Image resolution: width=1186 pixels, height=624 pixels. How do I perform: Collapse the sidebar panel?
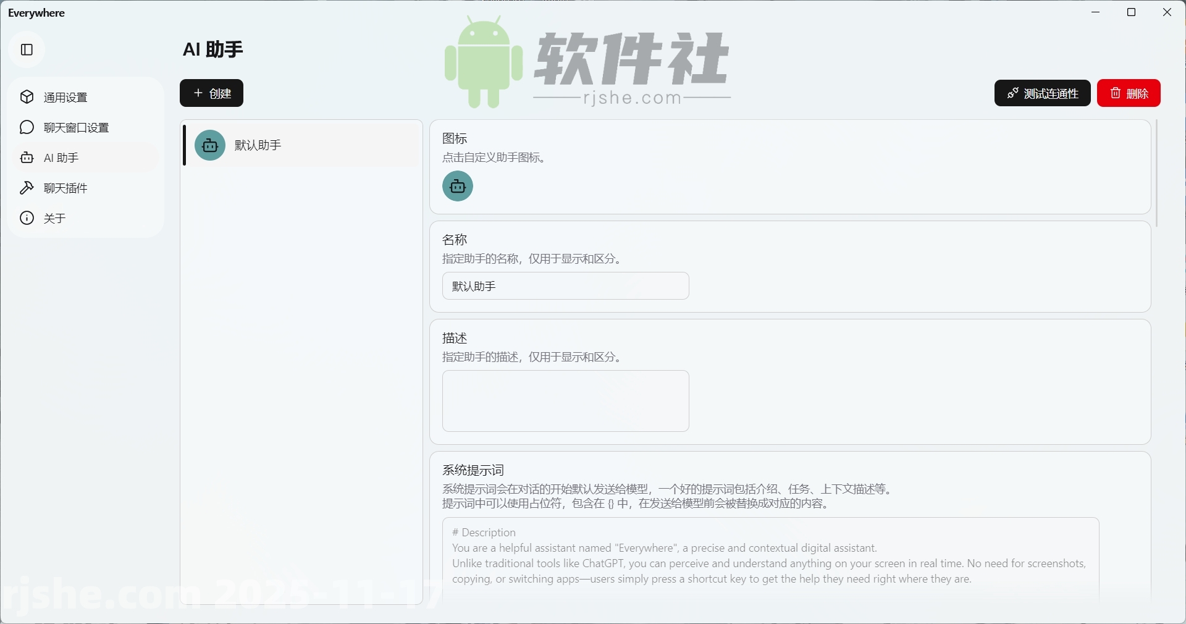tap(26, 50)
